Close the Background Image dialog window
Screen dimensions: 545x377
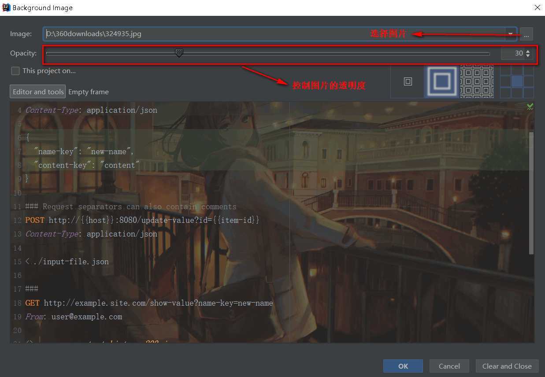(x=538, y=7)
